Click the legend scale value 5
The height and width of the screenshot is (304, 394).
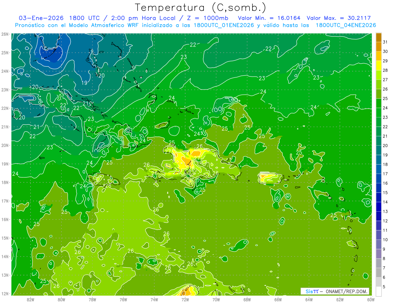[x=384, y=287]
